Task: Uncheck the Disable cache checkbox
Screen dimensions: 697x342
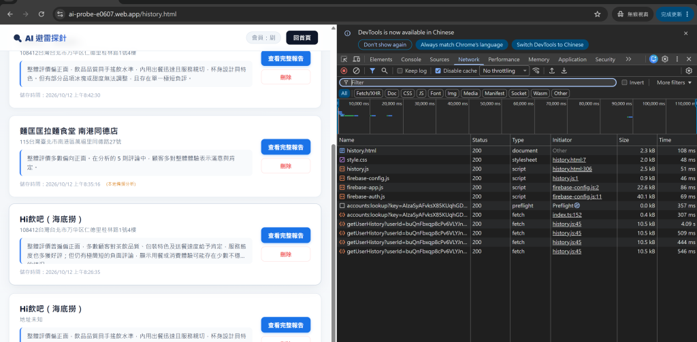Action: coord(438,71)
